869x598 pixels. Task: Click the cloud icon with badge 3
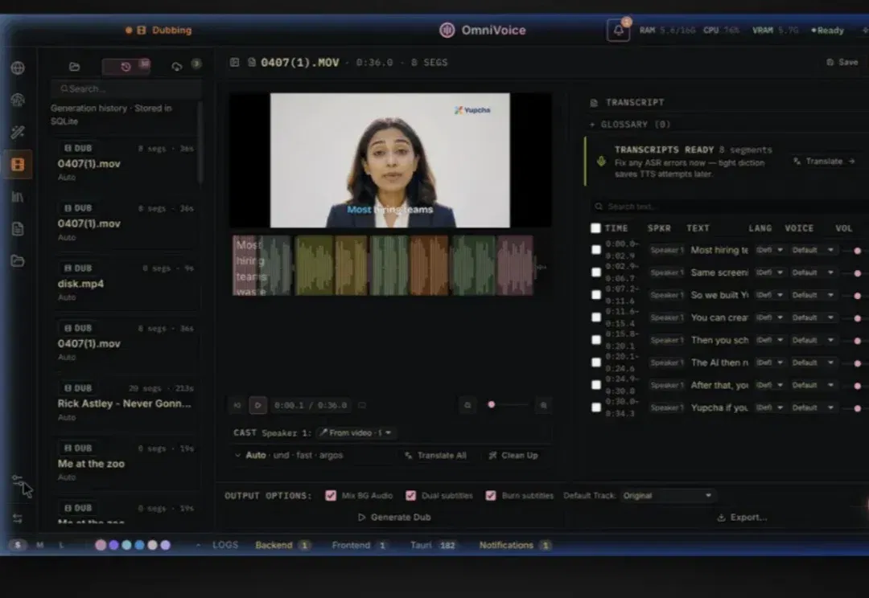pyautogui.click(x=177, y=67)
